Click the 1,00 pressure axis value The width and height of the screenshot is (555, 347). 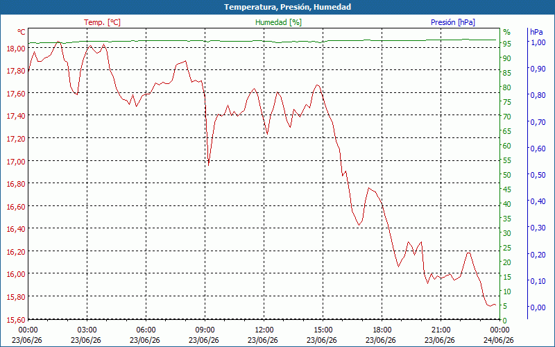click(538, 42)
